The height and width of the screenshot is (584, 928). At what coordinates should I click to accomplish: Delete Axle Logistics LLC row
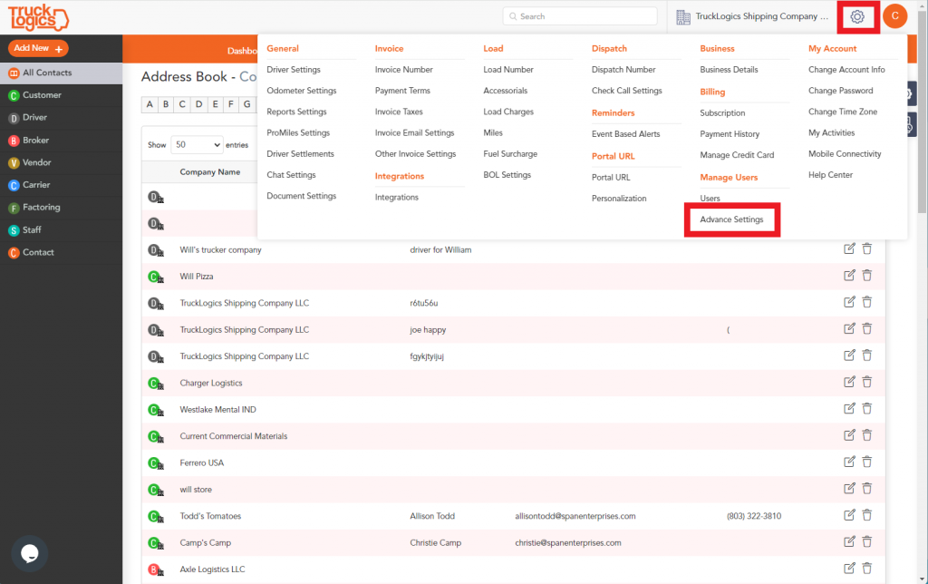(867, 569)
